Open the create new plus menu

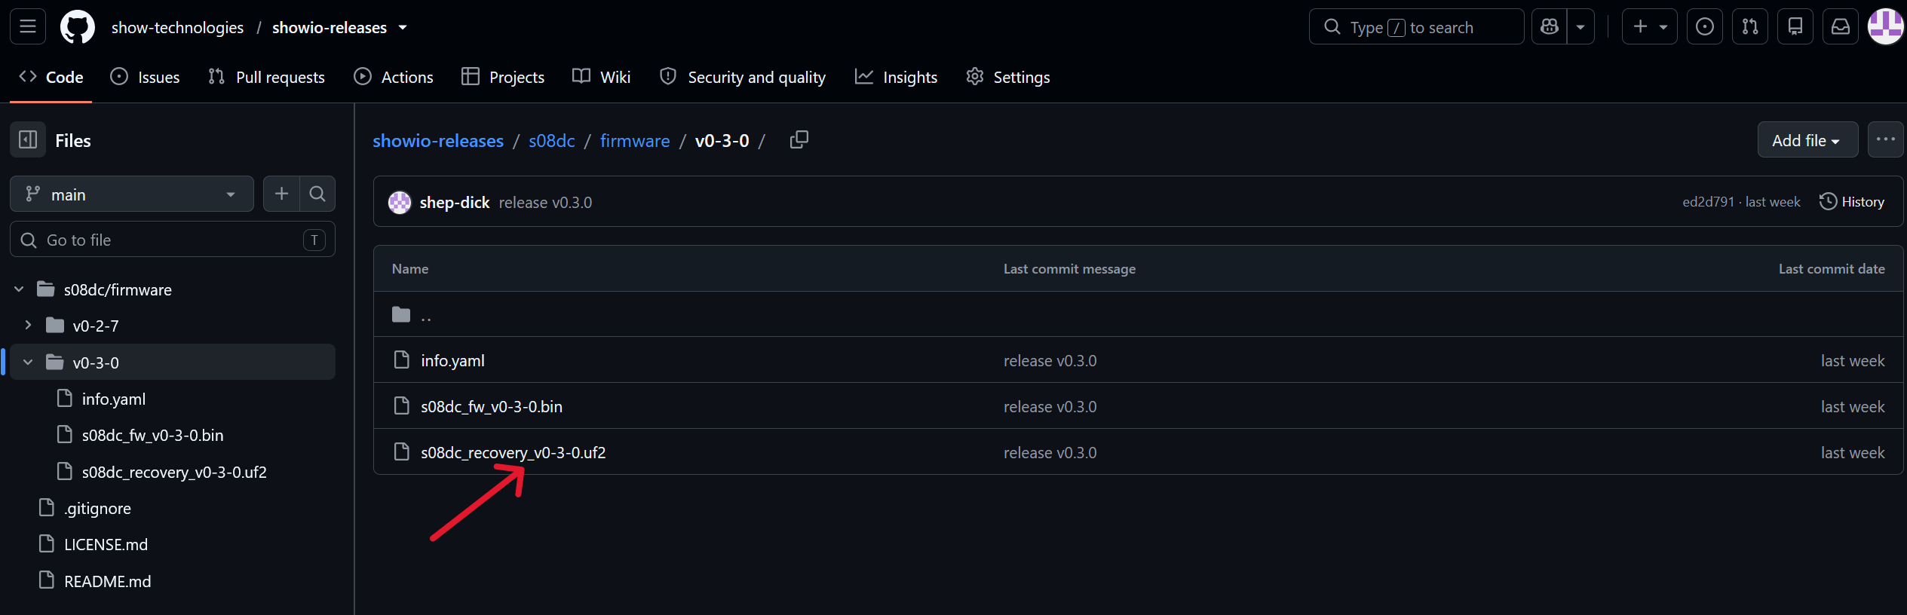click(x=1649, y=27)
